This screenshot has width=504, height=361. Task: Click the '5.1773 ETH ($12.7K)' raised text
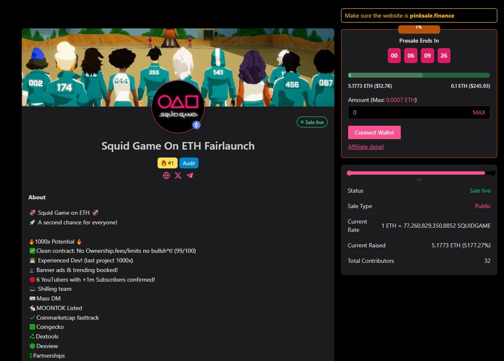click(370, 86)
